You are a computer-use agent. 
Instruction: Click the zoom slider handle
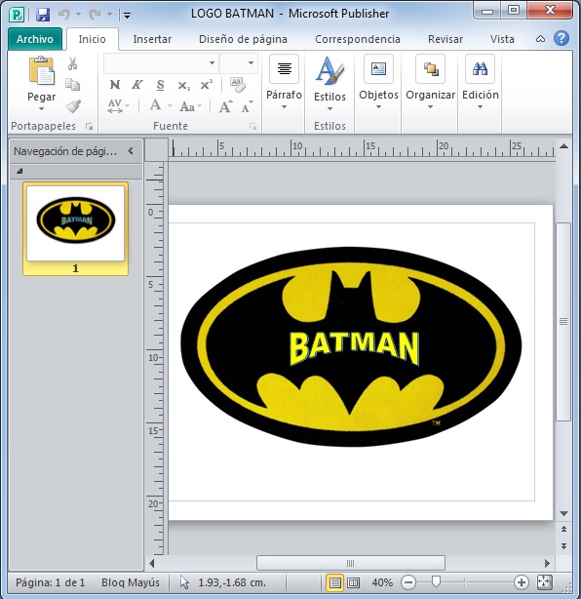(436, 582)
